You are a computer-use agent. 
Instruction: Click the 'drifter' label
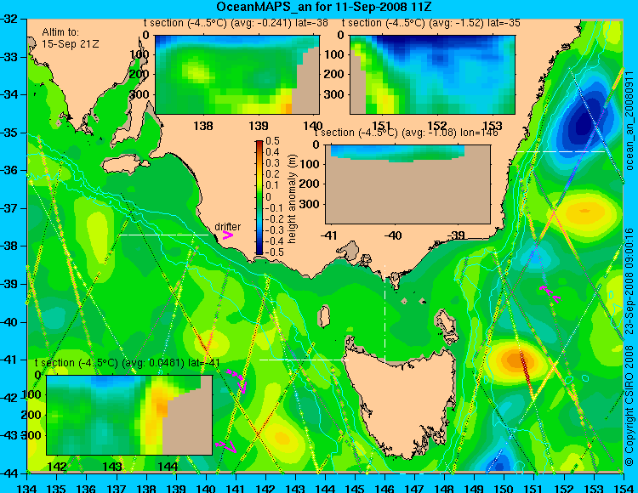click(227, 227)
